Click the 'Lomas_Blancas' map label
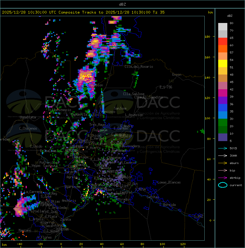The image size is (245, 248). pyautogui.click(x=169, y=182)
